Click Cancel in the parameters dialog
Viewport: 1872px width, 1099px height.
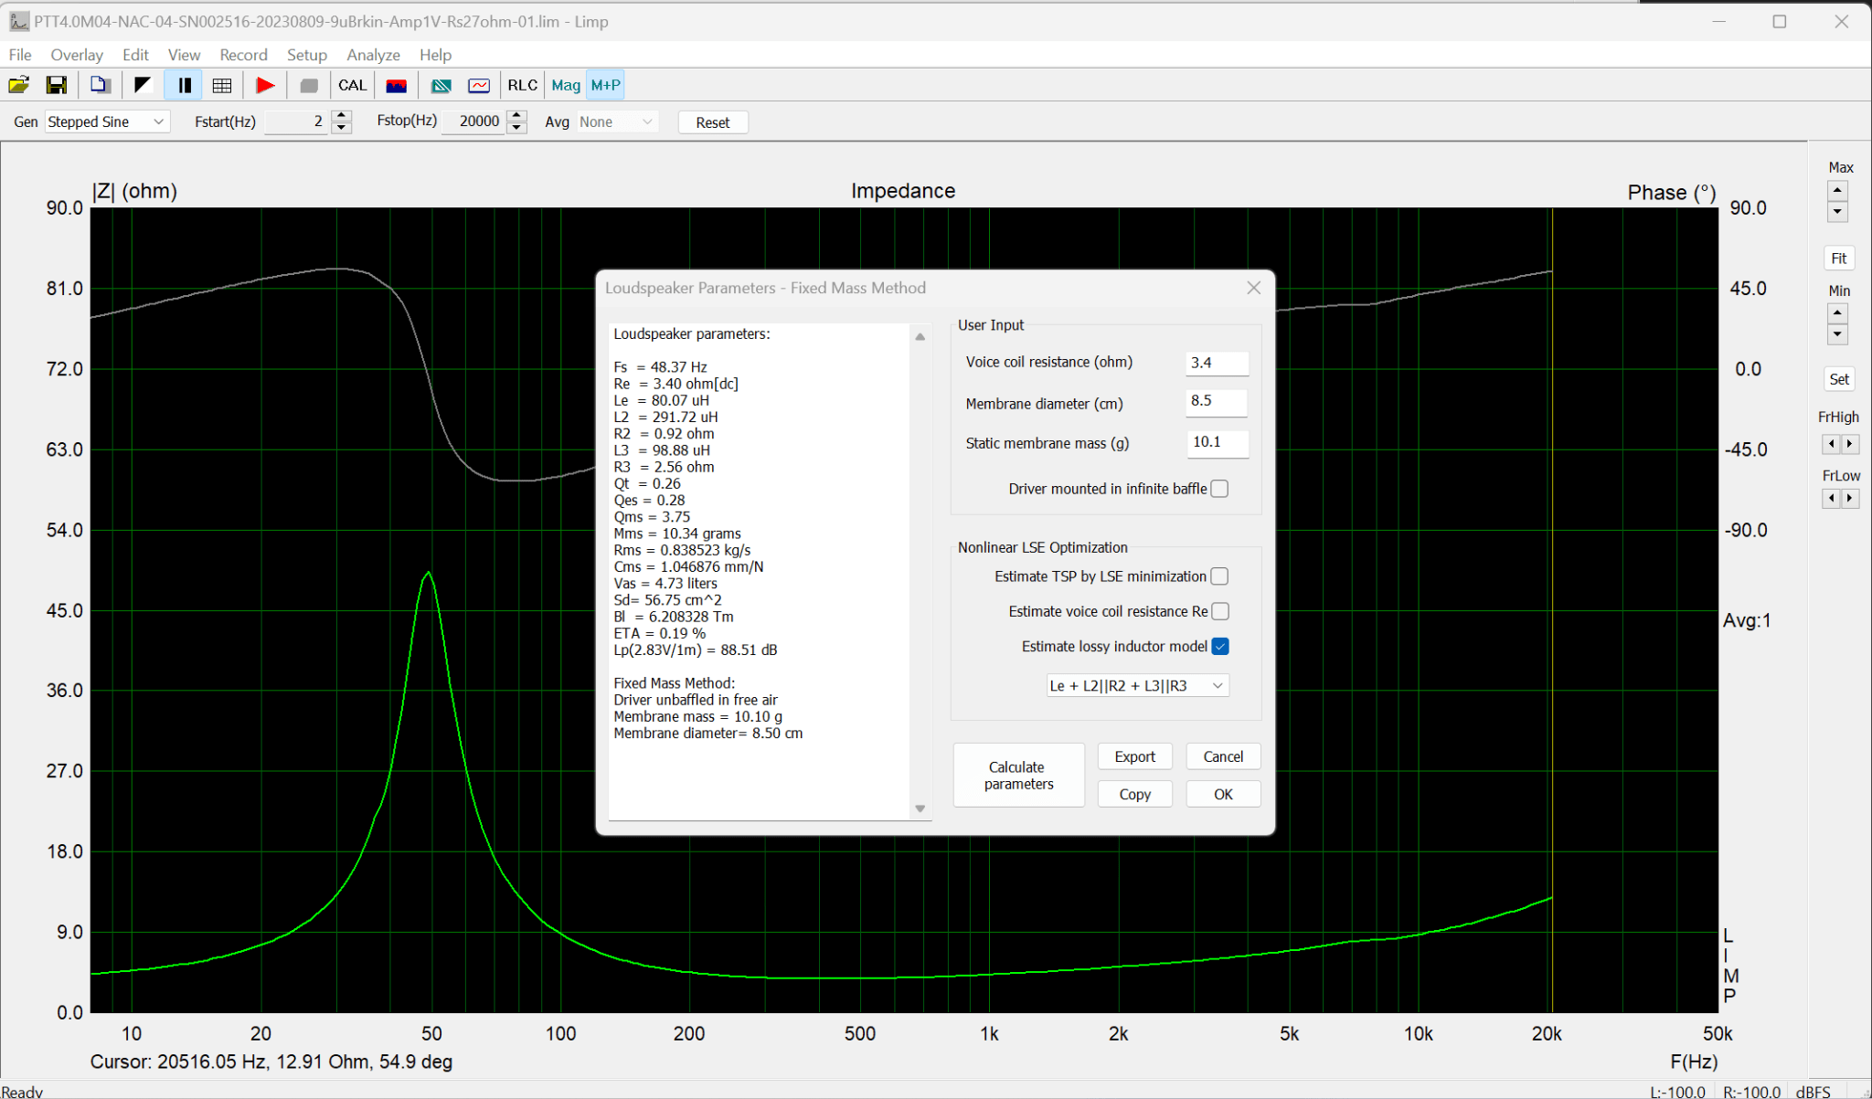[x=1223, y=756]
